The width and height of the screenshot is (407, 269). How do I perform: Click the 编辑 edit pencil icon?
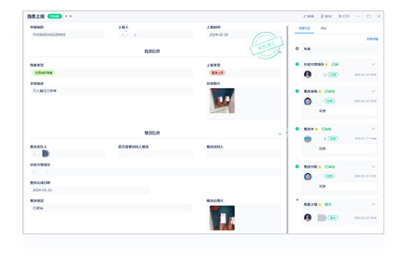pos(305,16)
